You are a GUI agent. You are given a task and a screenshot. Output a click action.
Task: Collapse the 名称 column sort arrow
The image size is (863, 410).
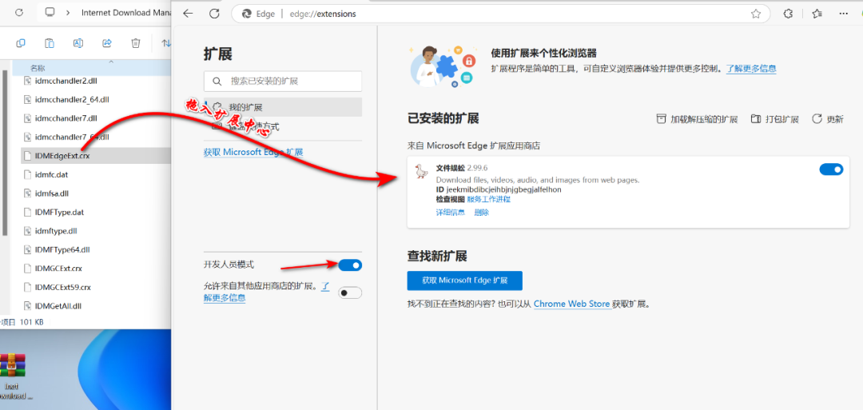click(x=110, y=62)
